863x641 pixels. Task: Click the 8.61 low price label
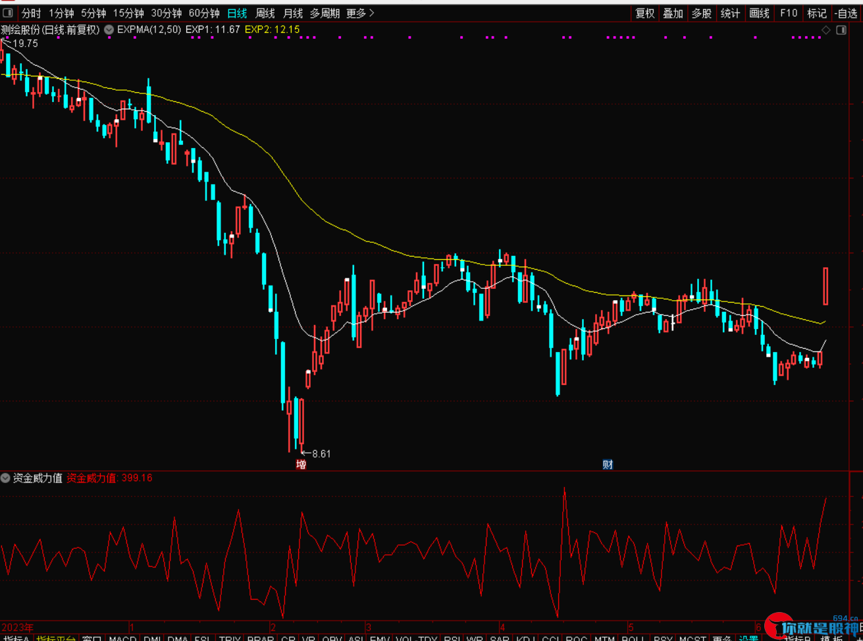(x=321, y=454)
